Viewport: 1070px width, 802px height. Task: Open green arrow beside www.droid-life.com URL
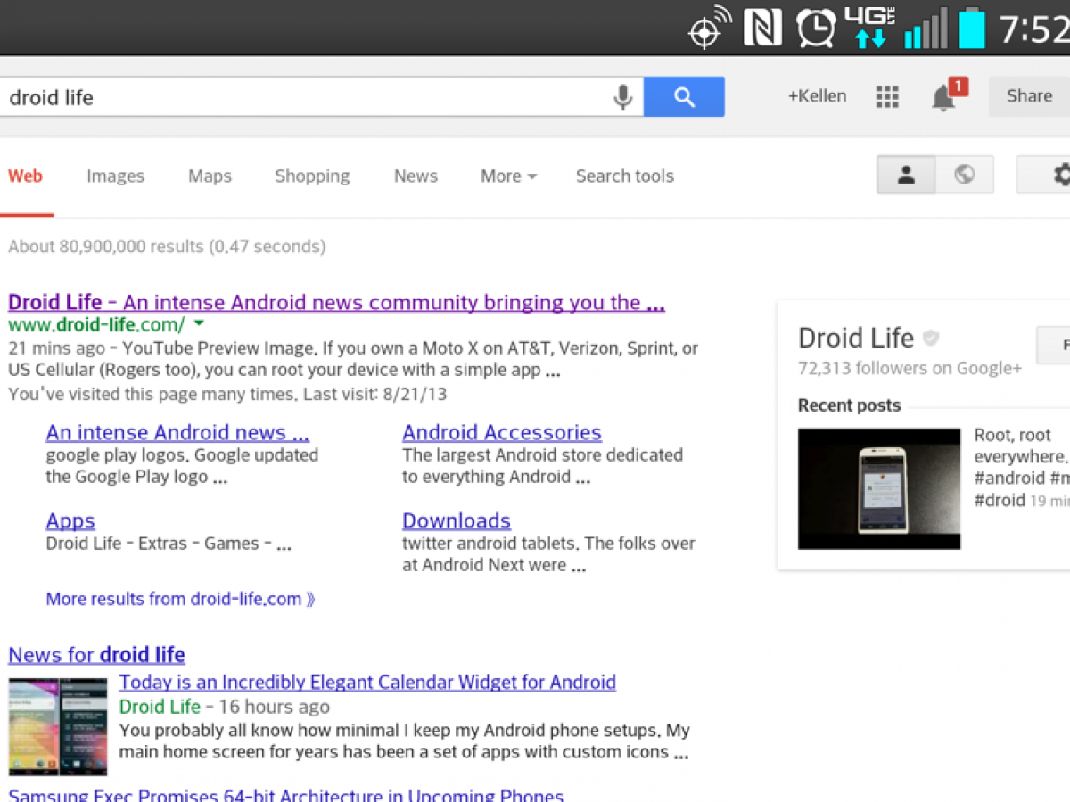point(199,323)
